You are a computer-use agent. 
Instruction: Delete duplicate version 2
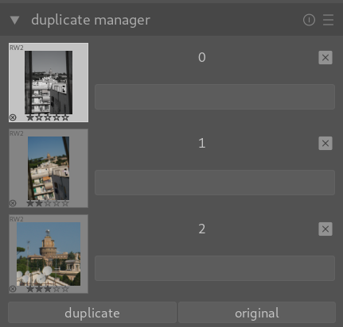point(325,229)
